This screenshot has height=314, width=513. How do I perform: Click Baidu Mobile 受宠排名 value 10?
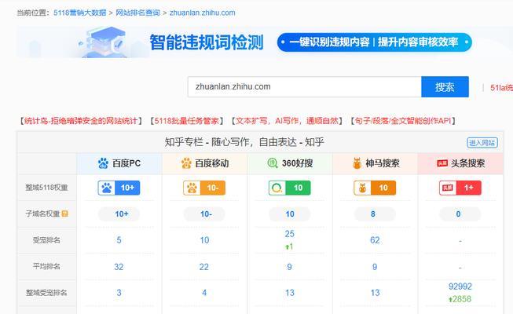click(204, 240)
